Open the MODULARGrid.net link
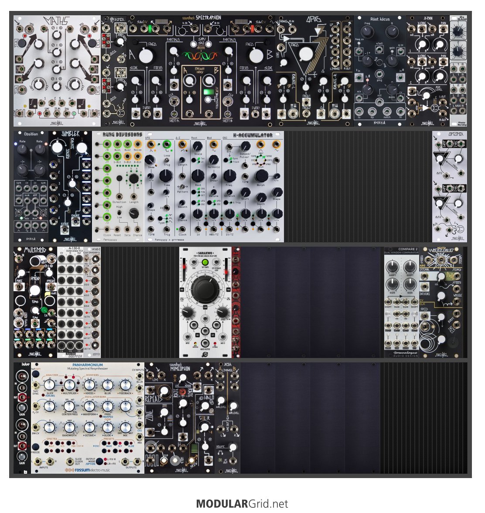 tap(242, 504)
